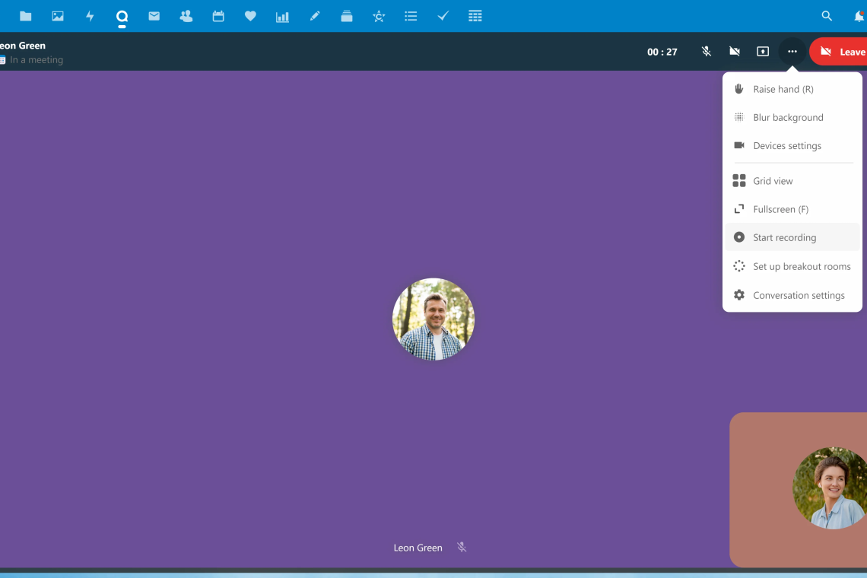Open the Activity lightning icon
The width and height of the screenshot is (867, 578).
tap(90, 16)
